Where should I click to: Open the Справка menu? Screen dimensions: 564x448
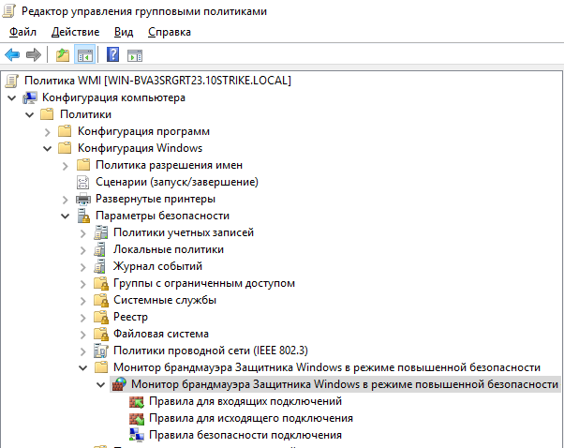[170, 32]
